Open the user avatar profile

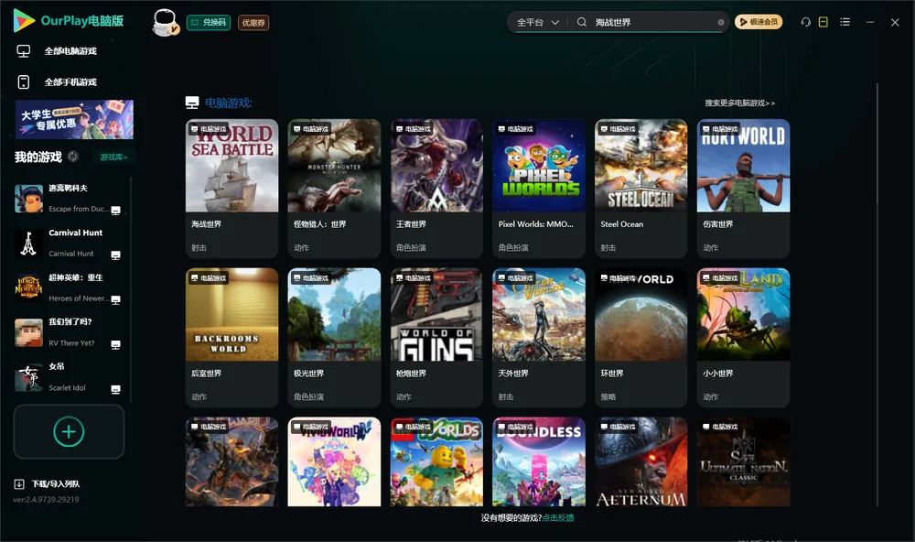(165, 22)
